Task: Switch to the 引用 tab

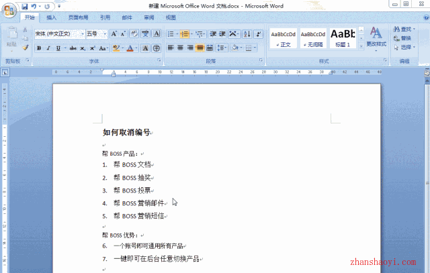Action: tap(105, 17)
